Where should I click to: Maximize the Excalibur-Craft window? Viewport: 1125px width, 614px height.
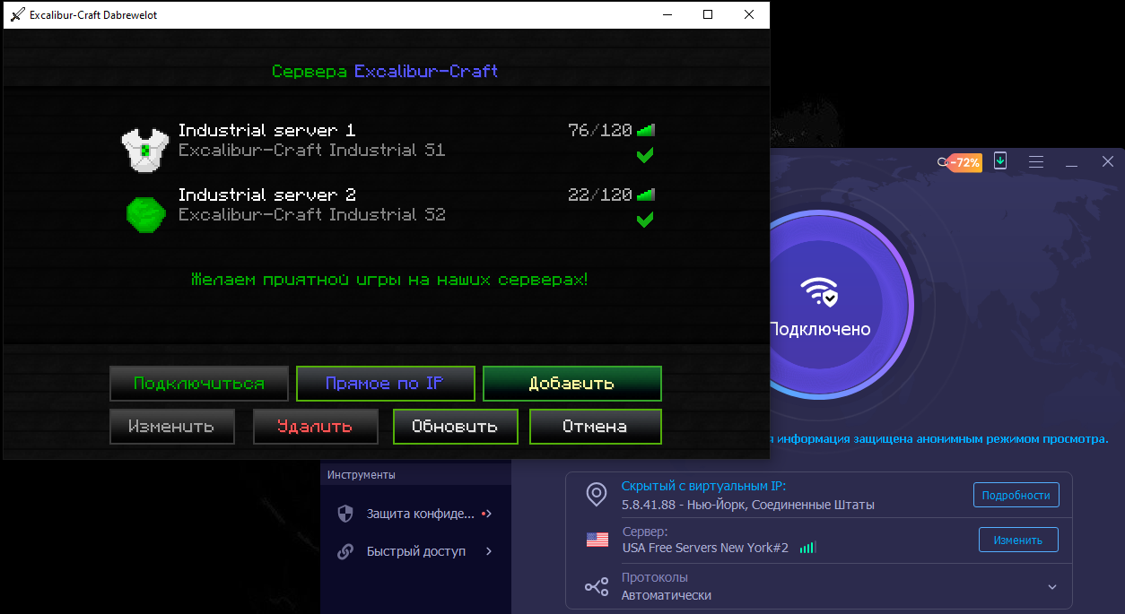708,14
